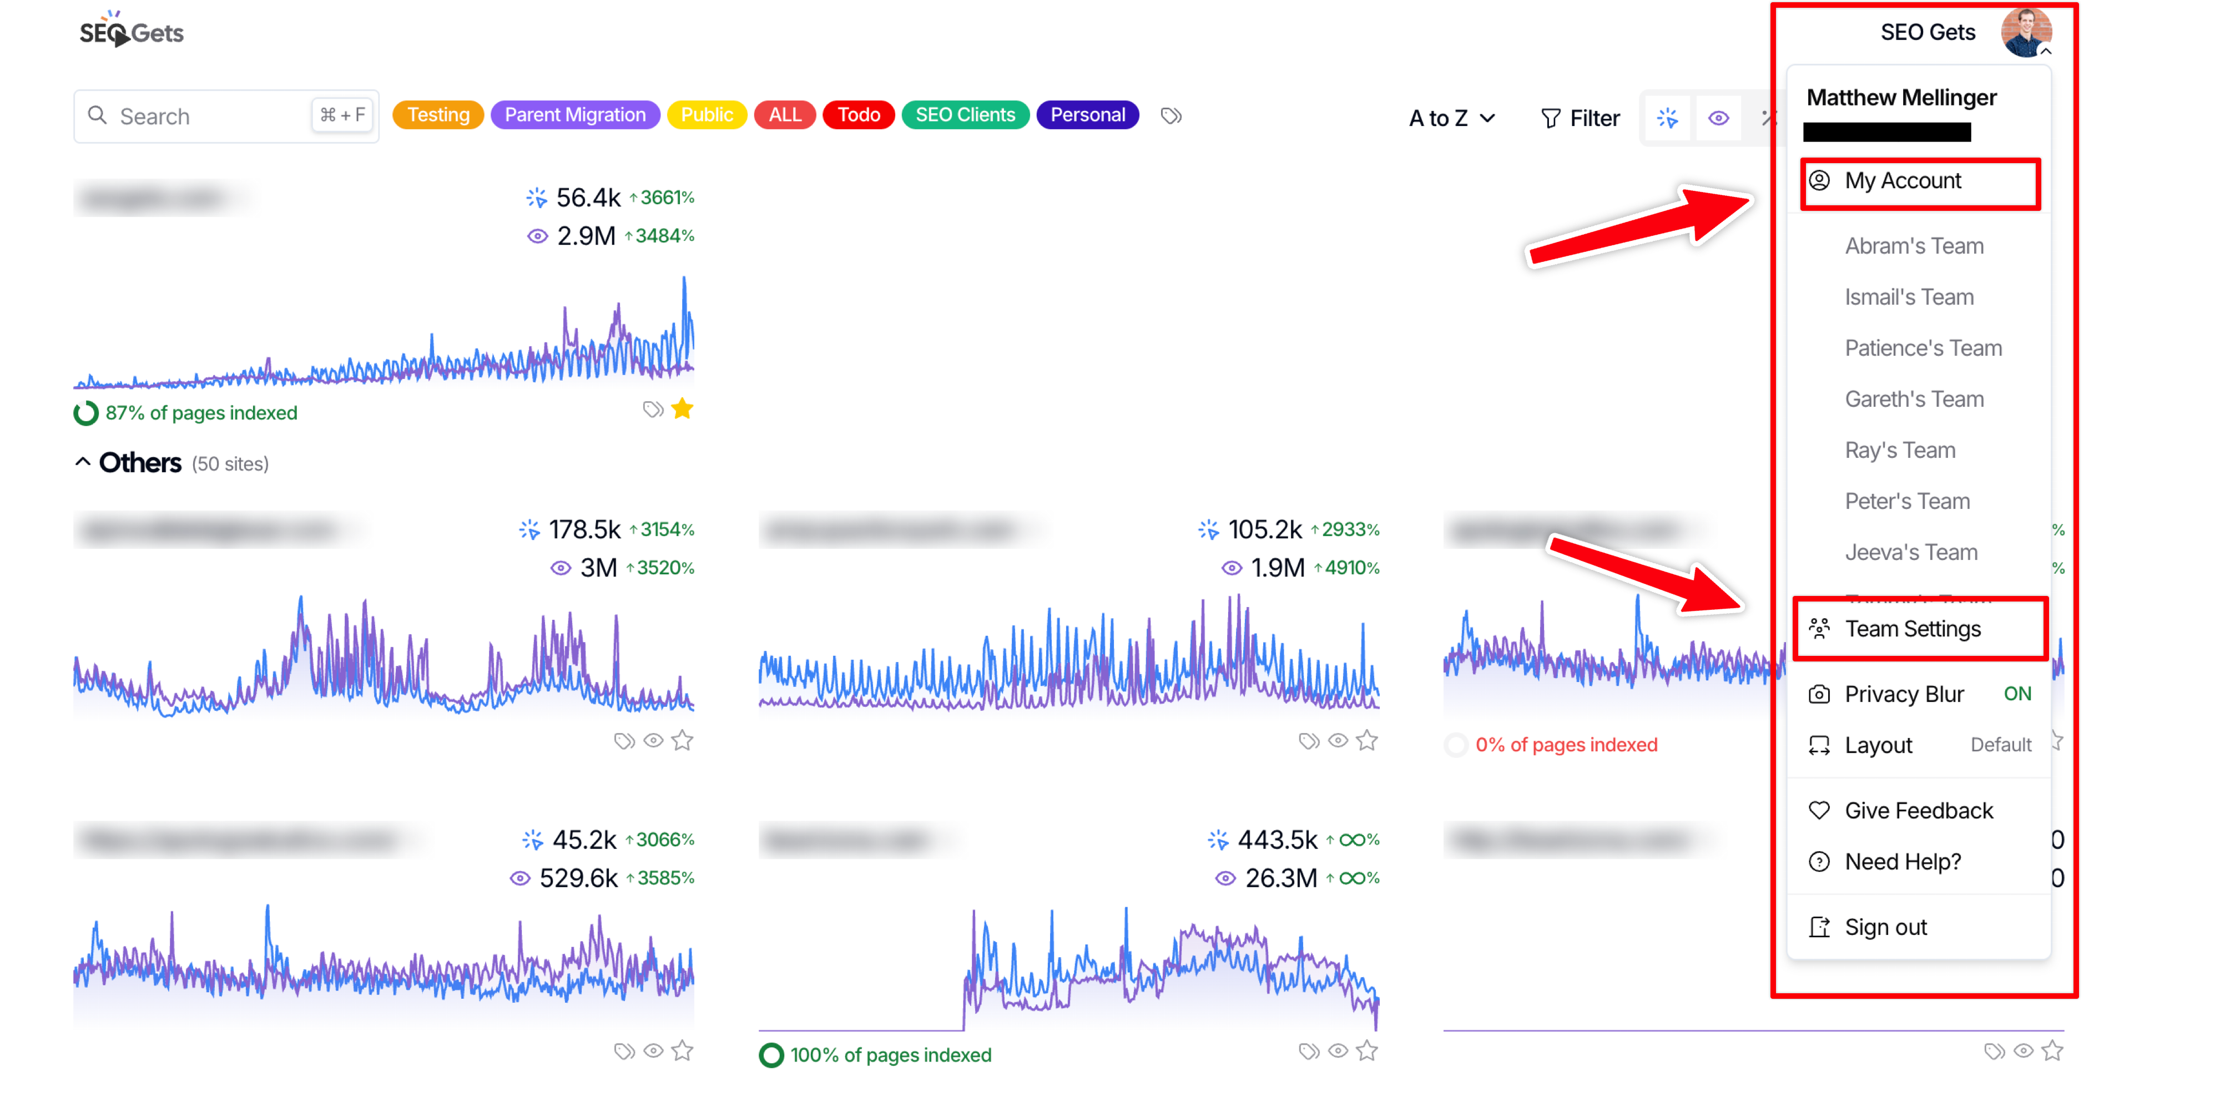Click the filled yellow star on first site
This screenshot has width=2220, height=1112.
(682, 409)
